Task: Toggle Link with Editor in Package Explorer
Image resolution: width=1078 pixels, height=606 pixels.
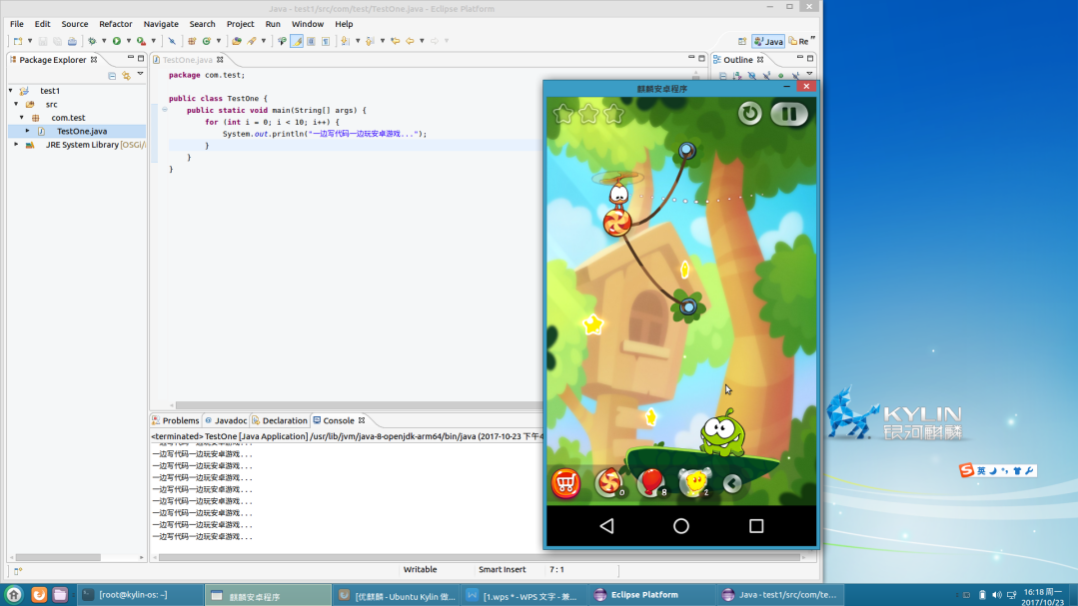Action: 126,75
